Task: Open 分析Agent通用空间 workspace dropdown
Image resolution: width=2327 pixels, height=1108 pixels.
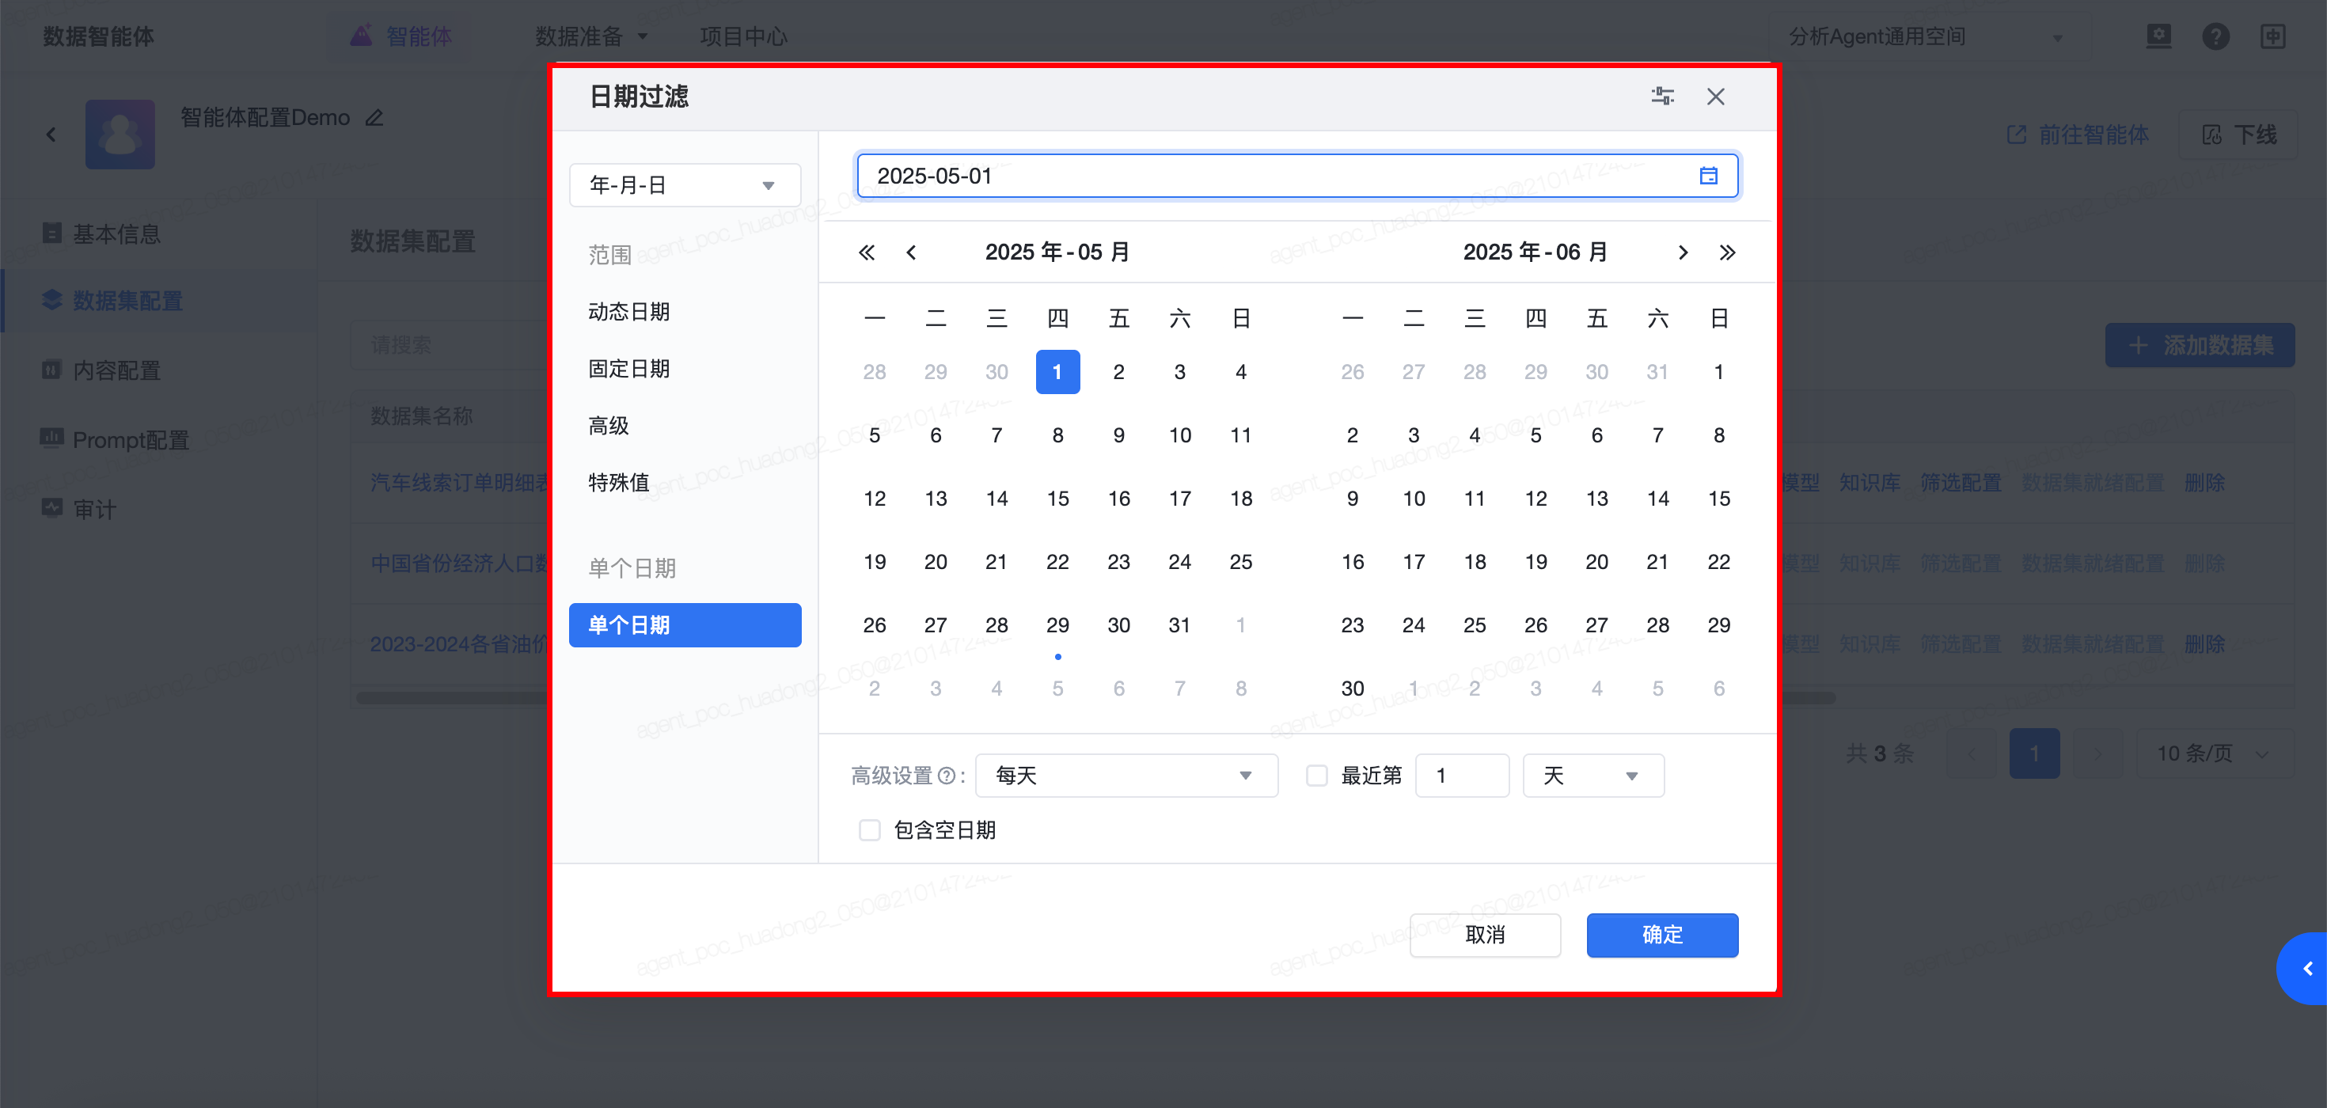Action: coord(1926,37)
